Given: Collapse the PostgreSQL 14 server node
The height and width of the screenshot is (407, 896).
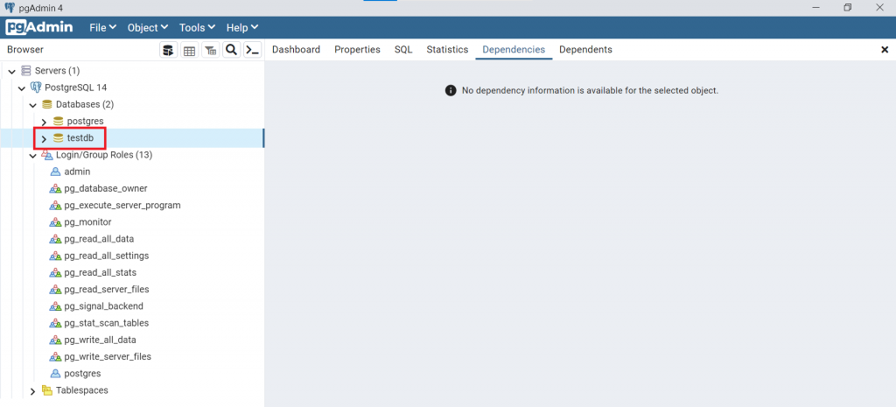Looking at the screenshot, I should point(22,88).
